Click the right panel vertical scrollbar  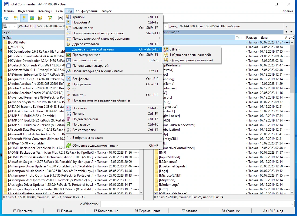(292, 117)
